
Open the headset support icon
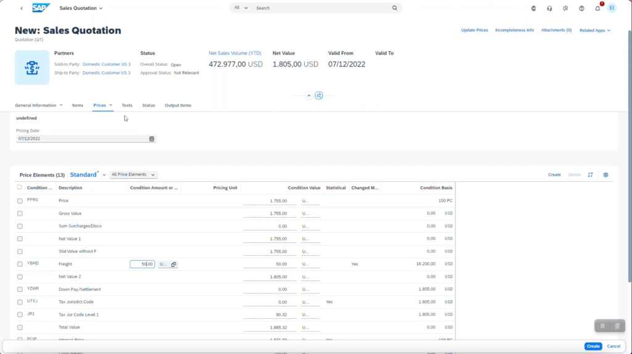[549, 8]
